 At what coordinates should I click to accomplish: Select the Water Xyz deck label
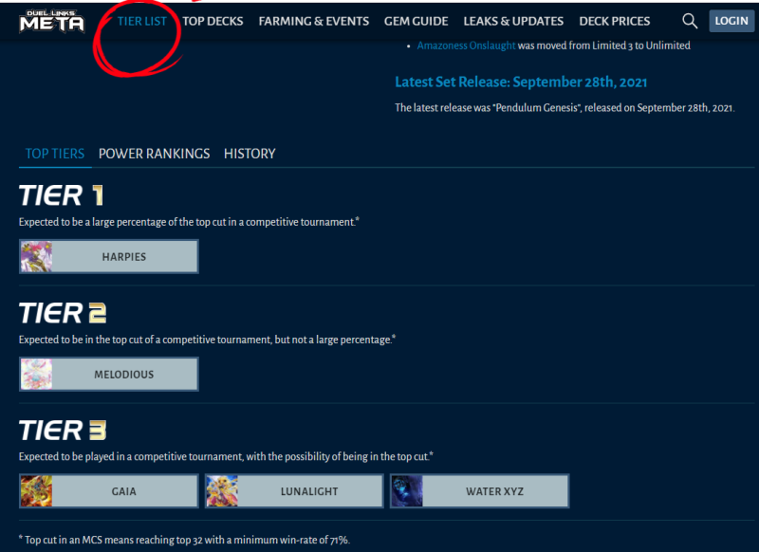494,491
